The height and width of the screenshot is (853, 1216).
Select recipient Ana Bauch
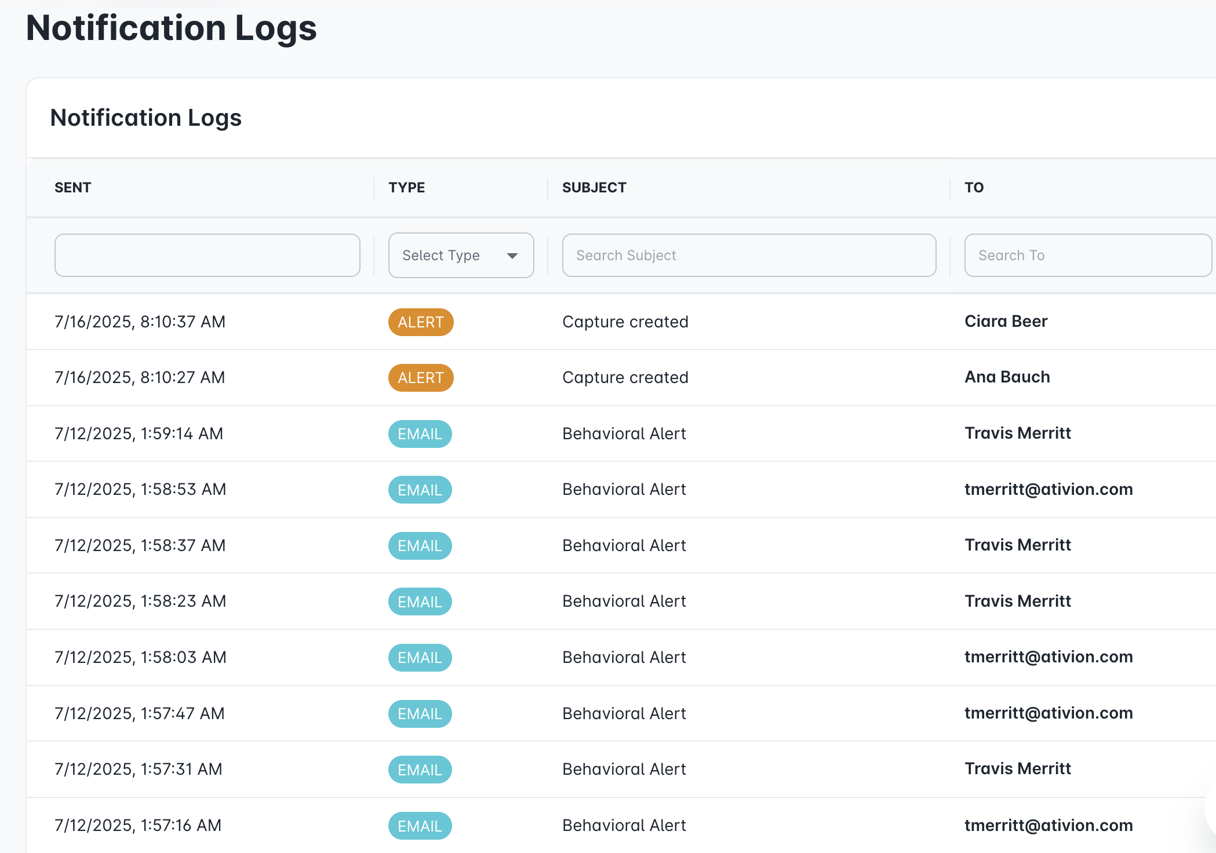[x=1007, y=377]
